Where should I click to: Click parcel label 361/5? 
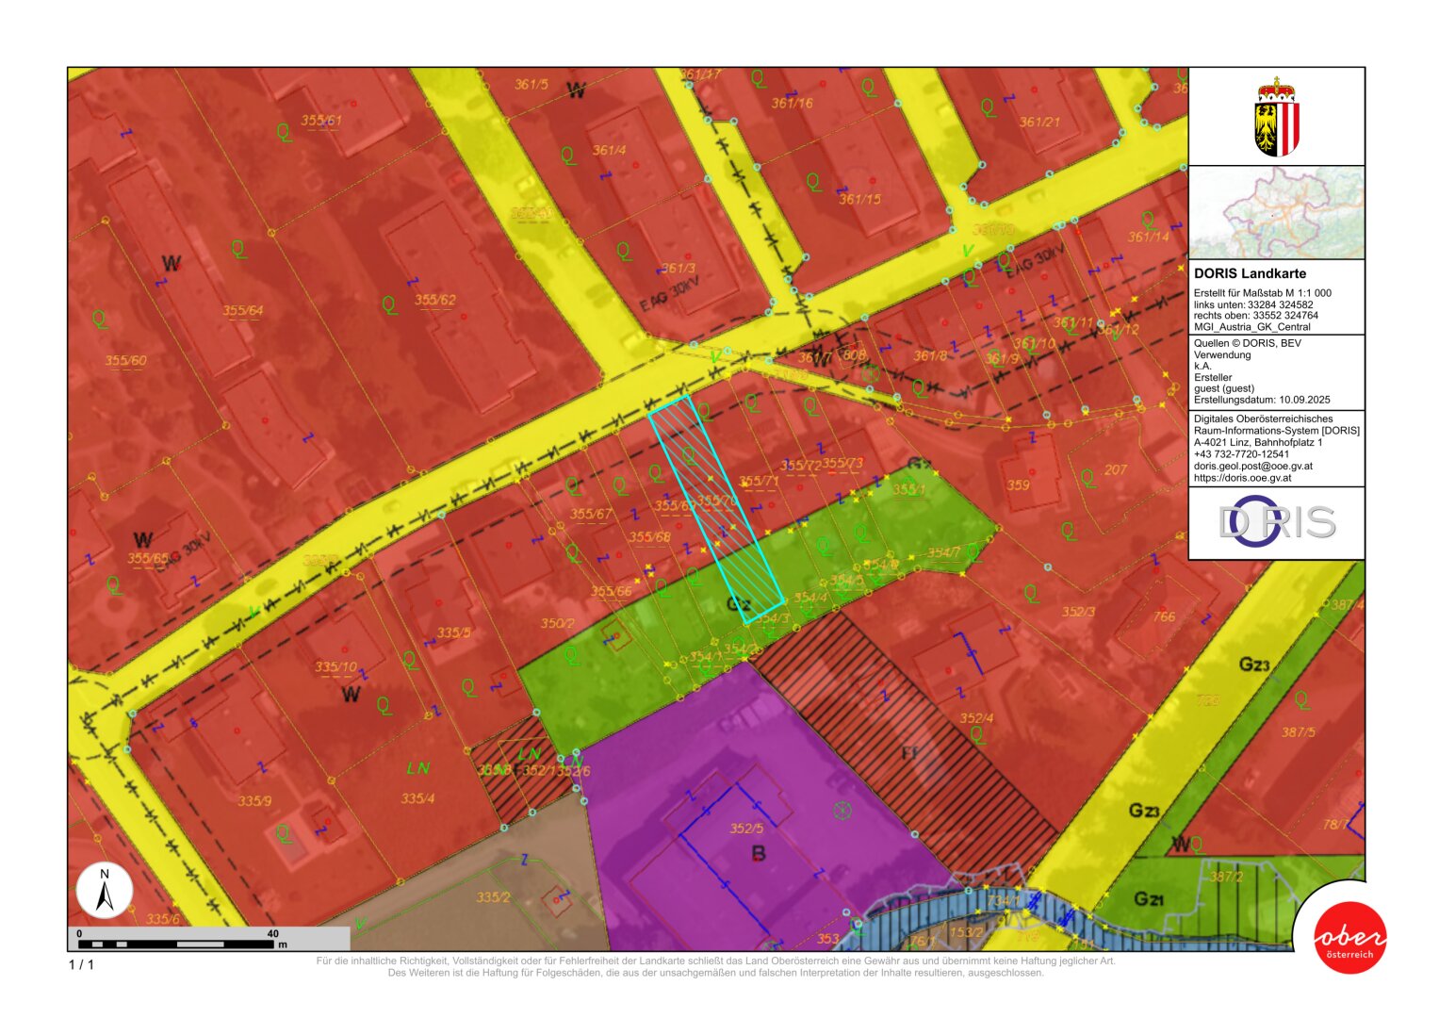click(x=531, y=84)
